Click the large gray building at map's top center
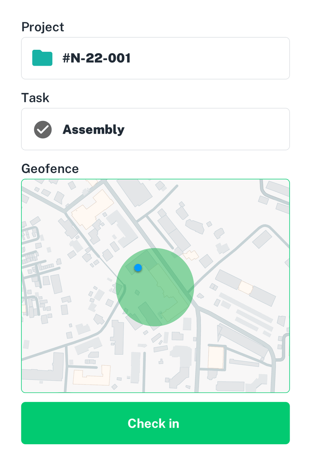 click(135, 191)
